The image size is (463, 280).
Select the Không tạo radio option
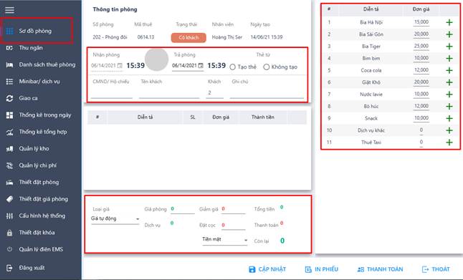(267, 67)
